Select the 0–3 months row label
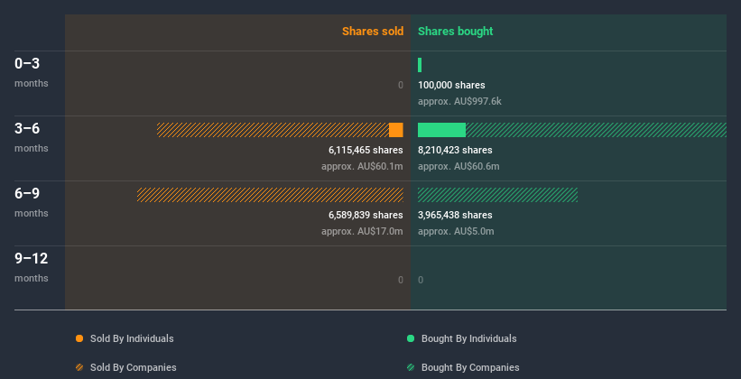741x379 pixels. [x=32, y=72]
